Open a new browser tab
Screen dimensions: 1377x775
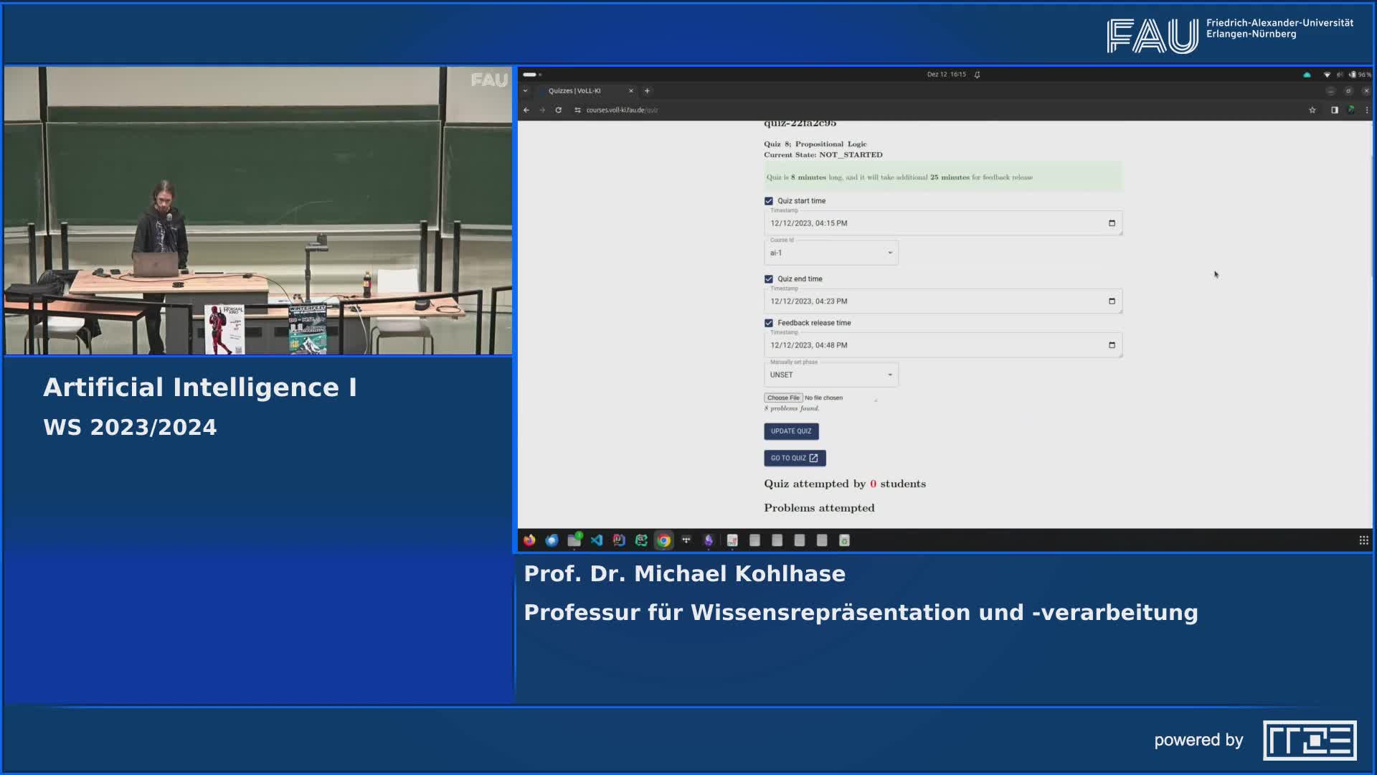pyautogui.click(x=647, y=91)
